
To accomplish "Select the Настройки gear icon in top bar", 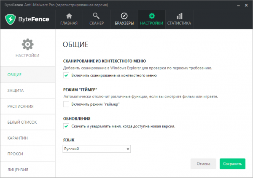I will tap(151, 16).
